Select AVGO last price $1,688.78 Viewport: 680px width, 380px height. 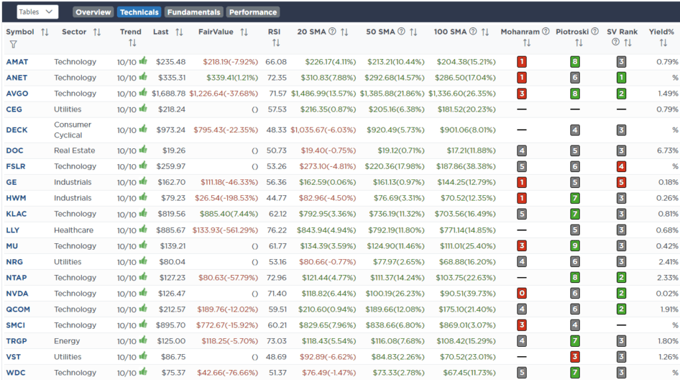[x=169, y=94]
